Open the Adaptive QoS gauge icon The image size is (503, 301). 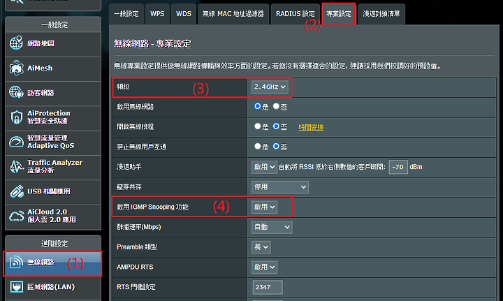(16, 142)
